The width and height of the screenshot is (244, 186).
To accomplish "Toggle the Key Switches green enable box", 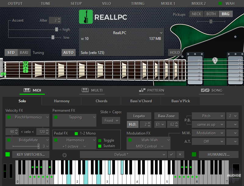I will pos(8,154).
